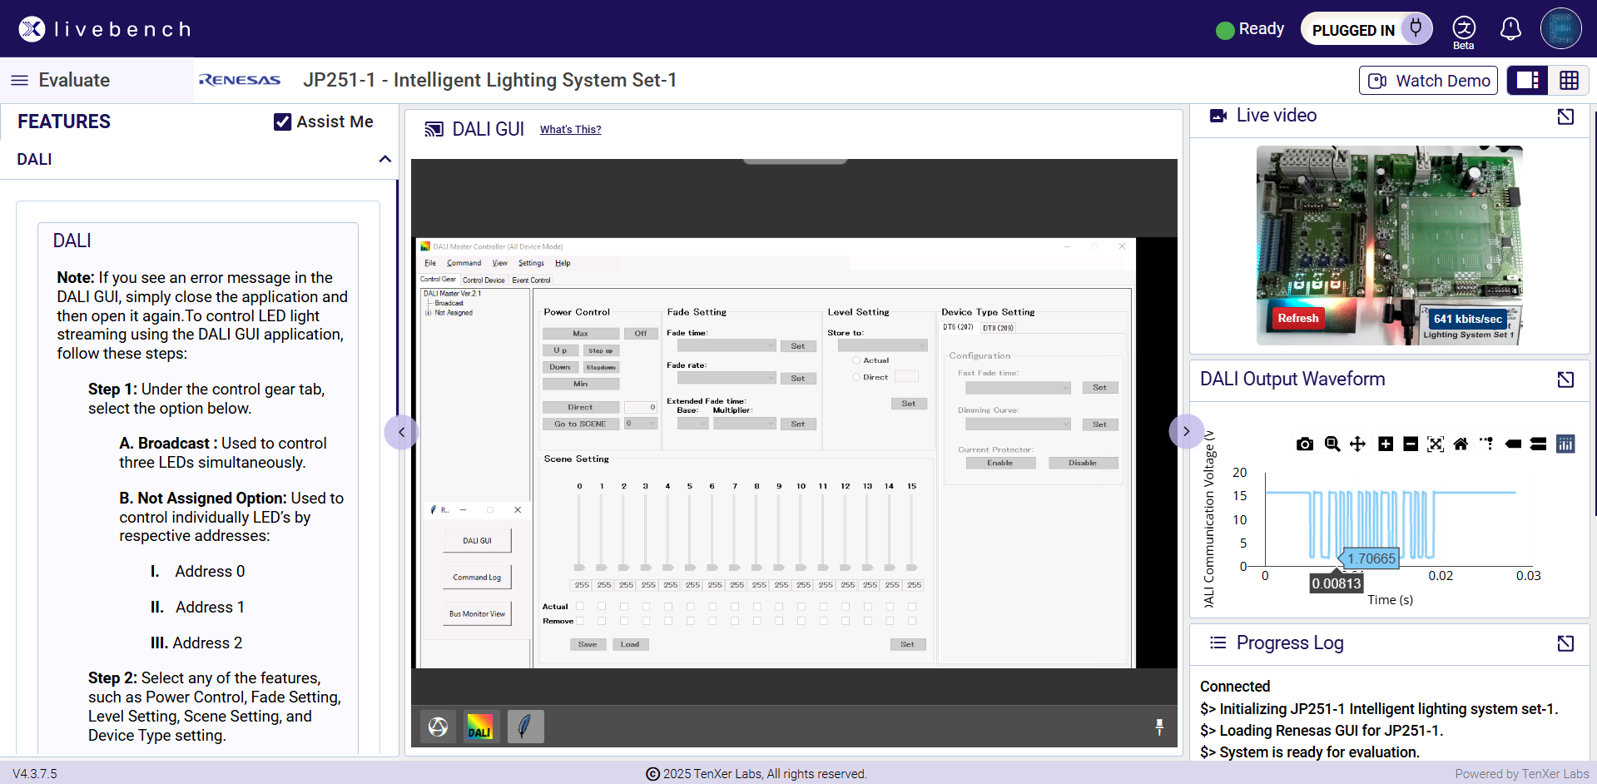
Task: Switch to the Control Device tab
Action: (x=484, y=280)
